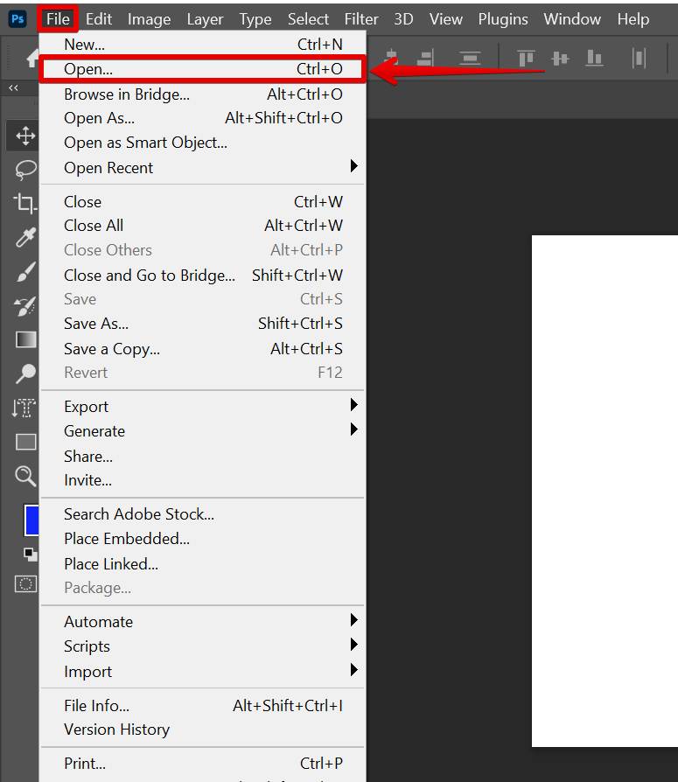This screenshot has width=678, height=782.
Task: Open the Filter menu
Action: [361, 18]
